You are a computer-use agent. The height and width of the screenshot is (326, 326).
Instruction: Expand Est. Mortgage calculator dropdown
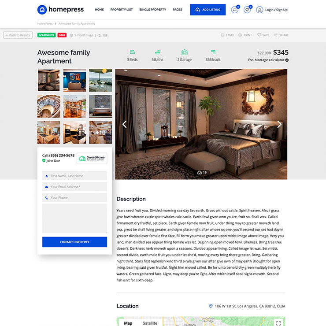pyautogui.click(x=268, y=60)
